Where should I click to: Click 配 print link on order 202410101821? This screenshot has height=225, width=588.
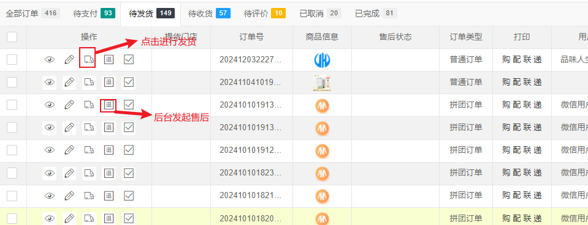[x=517, y=196]
